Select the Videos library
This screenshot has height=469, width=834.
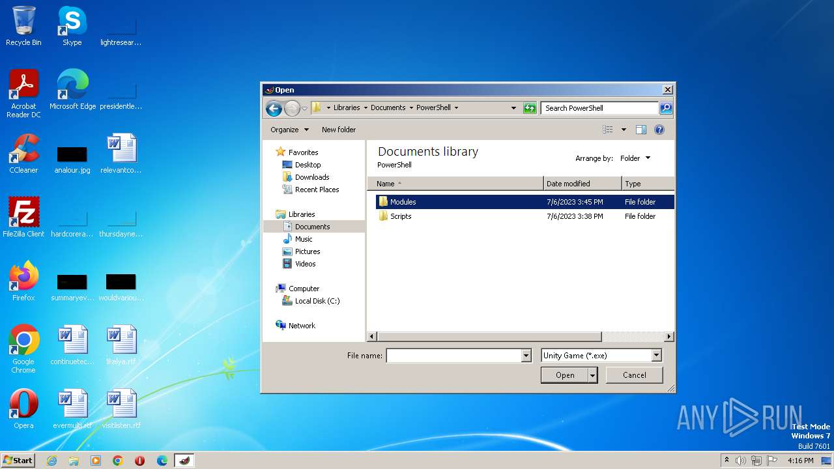click(x=305, y=264)
